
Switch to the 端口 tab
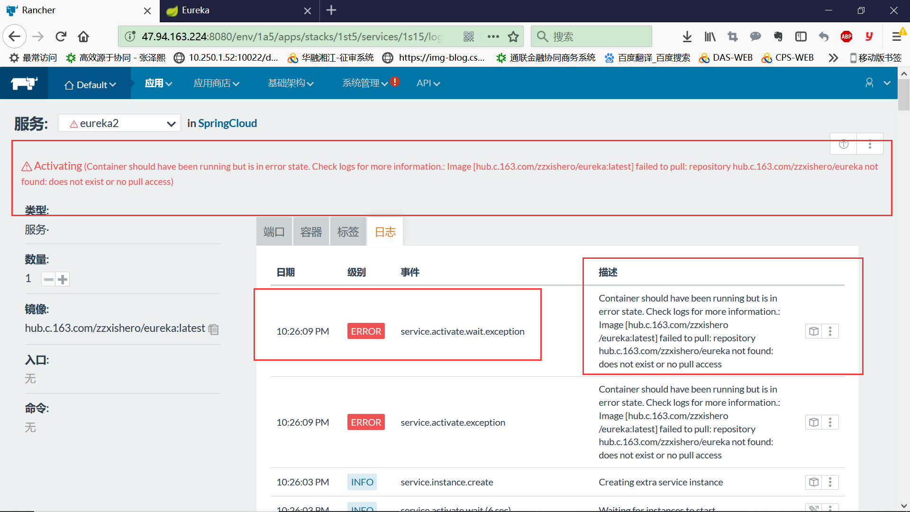274,232
